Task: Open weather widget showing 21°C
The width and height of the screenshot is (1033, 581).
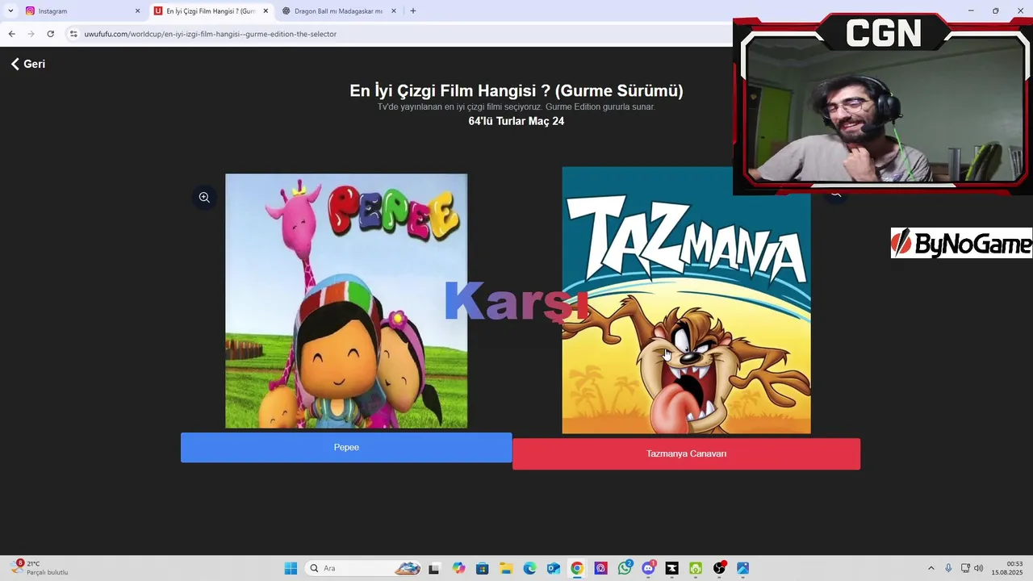Action: [x=39, y=568]
